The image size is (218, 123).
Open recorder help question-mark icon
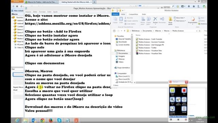click(171, 120)
